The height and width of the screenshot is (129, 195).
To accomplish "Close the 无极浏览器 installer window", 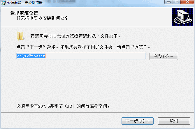I will [187, 2].
